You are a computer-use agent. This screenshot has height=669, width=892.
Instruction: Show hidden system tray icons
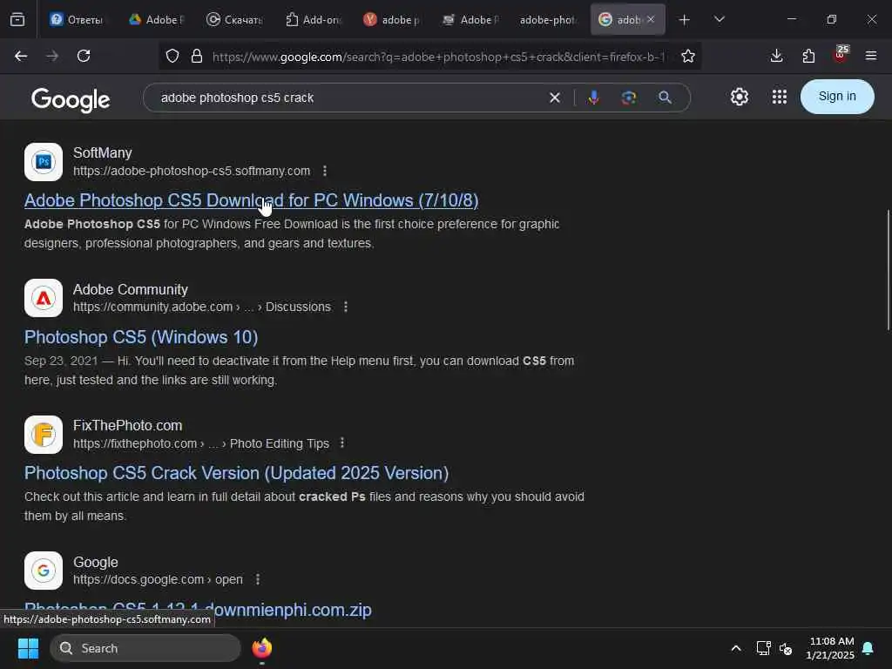click(735, 648)
